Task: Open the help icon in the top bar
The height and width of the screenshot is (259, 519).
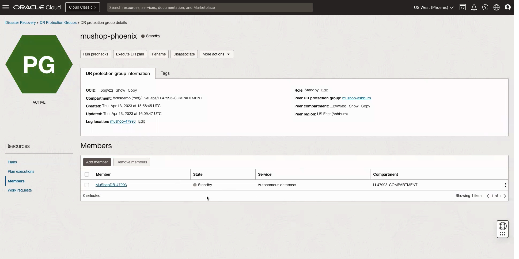Action: tap(485, 7)
